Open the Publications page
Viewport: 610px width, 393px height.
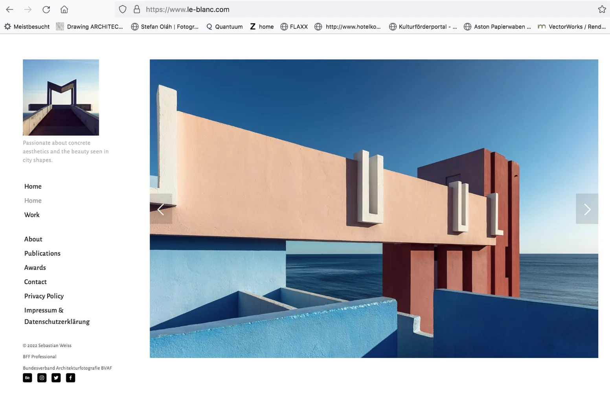[42, 253]
